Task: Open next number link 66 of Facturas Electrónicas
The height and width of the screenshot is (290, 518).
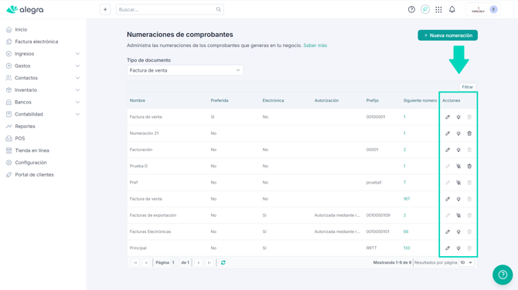Action: 406,231
